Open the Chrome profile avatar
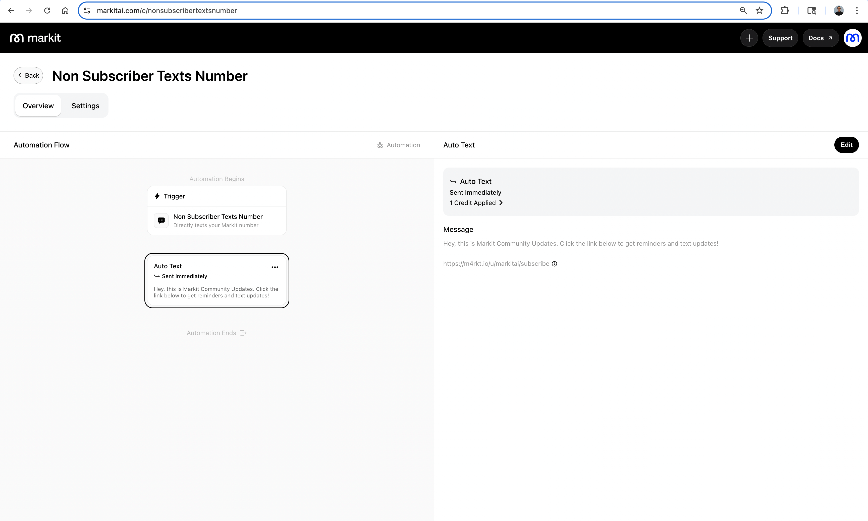The height and width of the screenshot is (521, 868). tap(839, 11)
